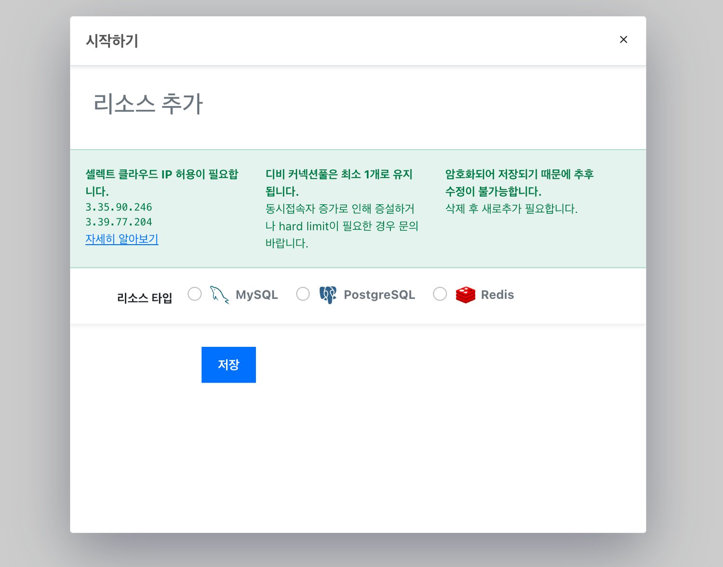Click the MySQL dolphin icon
723x567 pixels.
coord(219,295)
